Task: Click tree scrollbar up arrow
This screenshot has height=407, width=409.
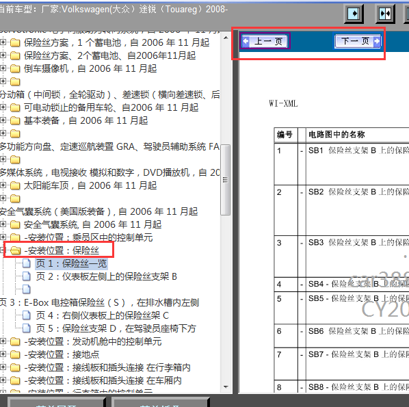Action: 226,38
